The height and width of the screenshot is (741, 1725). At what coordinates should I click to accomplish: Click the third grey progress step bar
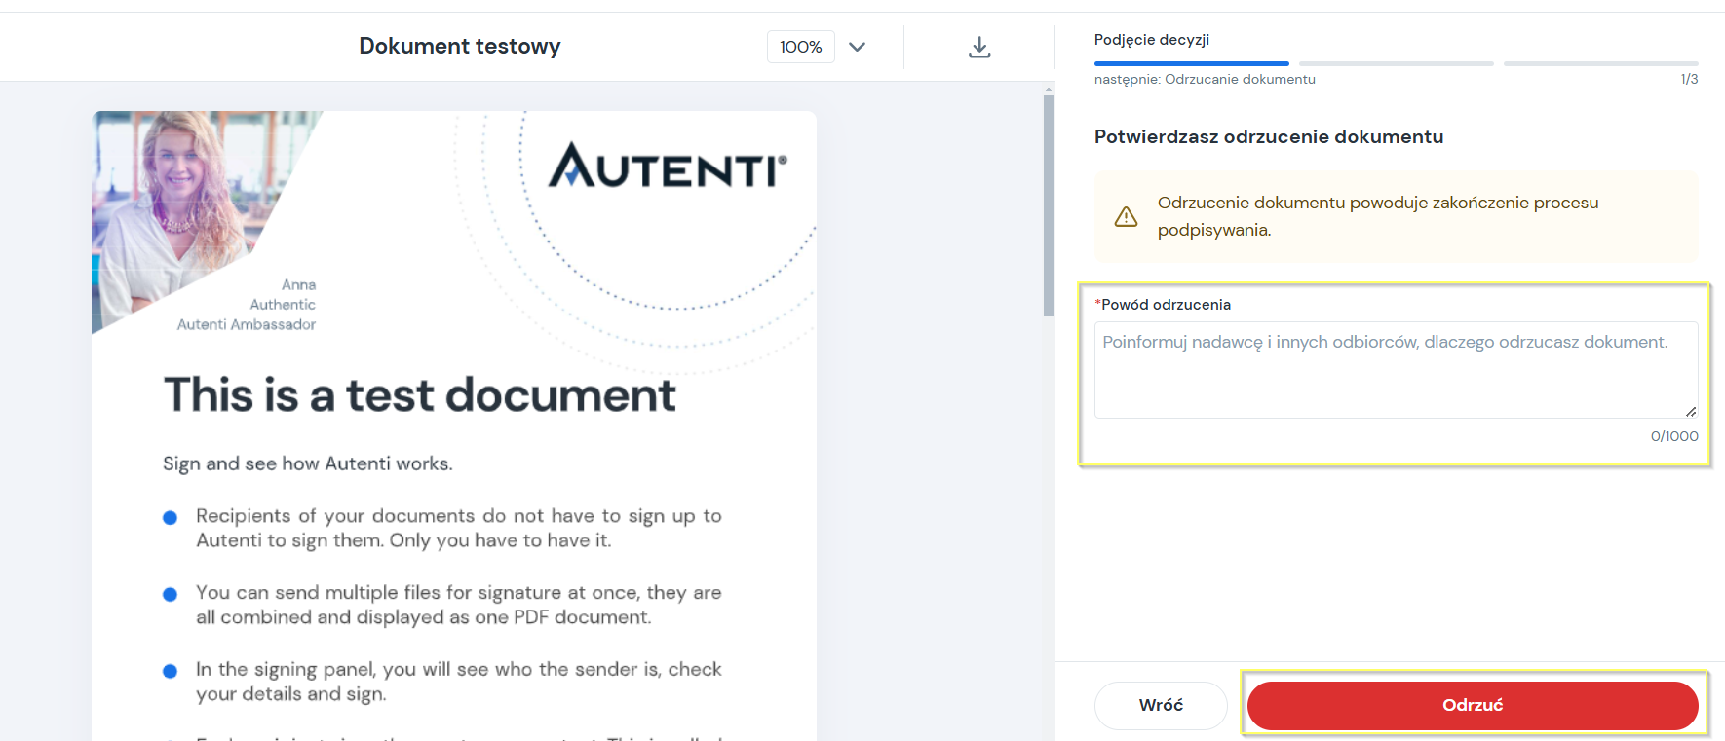(x=1600, y=63)
